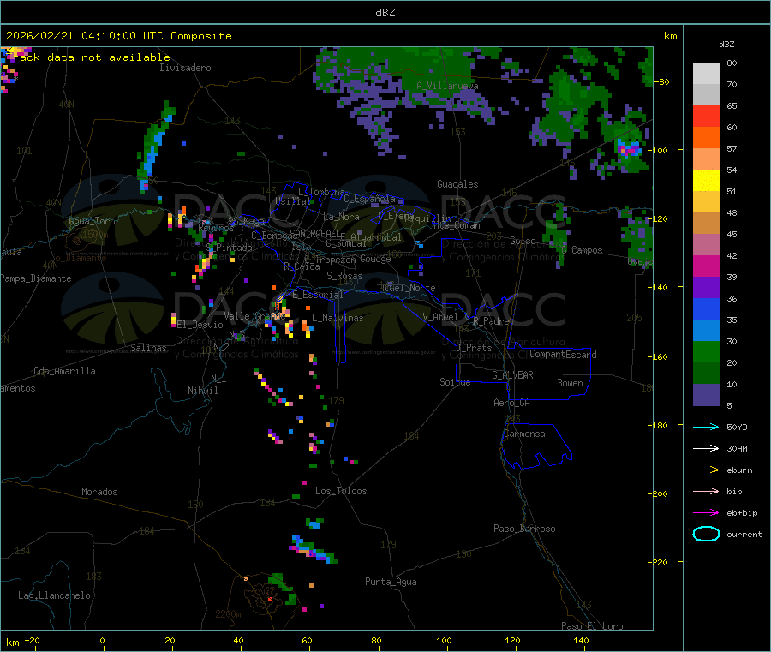Image resolution: width=771 pixels, height=652 pixels.
Task: Click the timestamp '2026/02/21 04:10:00 UTC Composite'
Action: click(118, 36)
